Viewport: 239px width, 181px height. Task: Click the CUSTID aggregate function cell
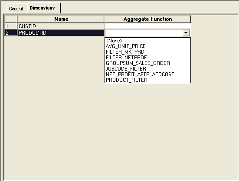coord(147,26)
